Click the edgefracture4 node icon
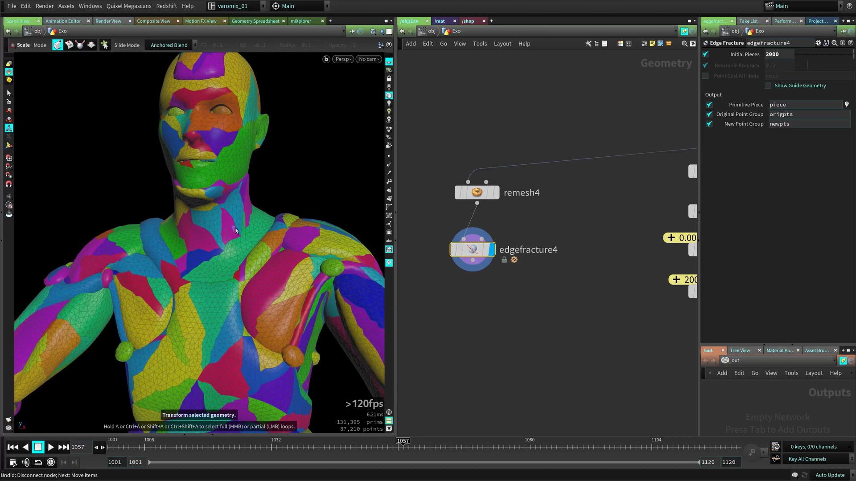The width and height of the screenshot is (856, 481). click(x=472, y=249)
